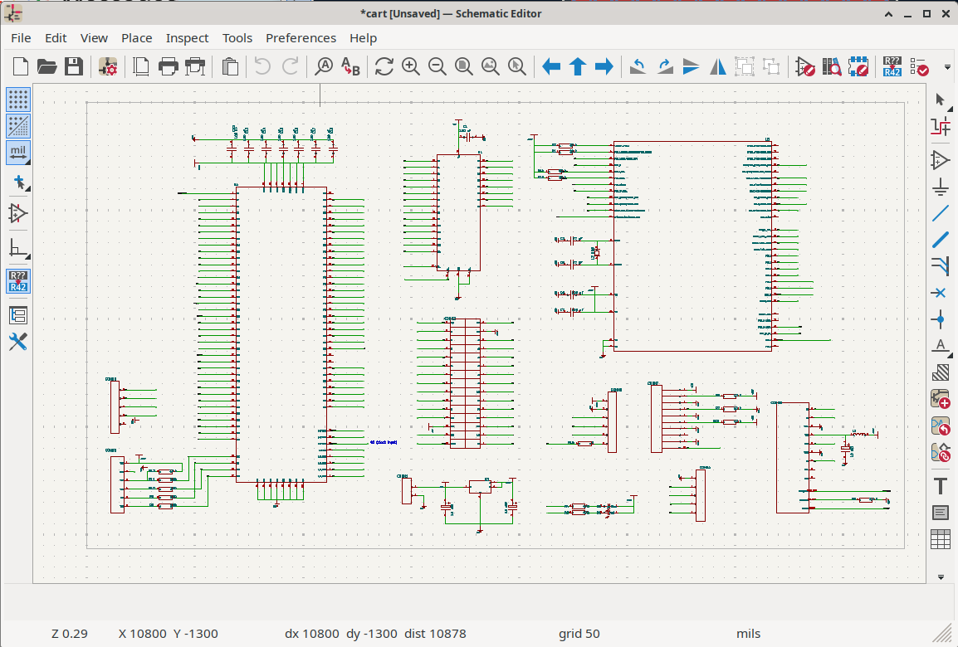Viewport: 958px width, 647px height.
Task: Click the Find and Replace icon
Action: coord(350,66)
